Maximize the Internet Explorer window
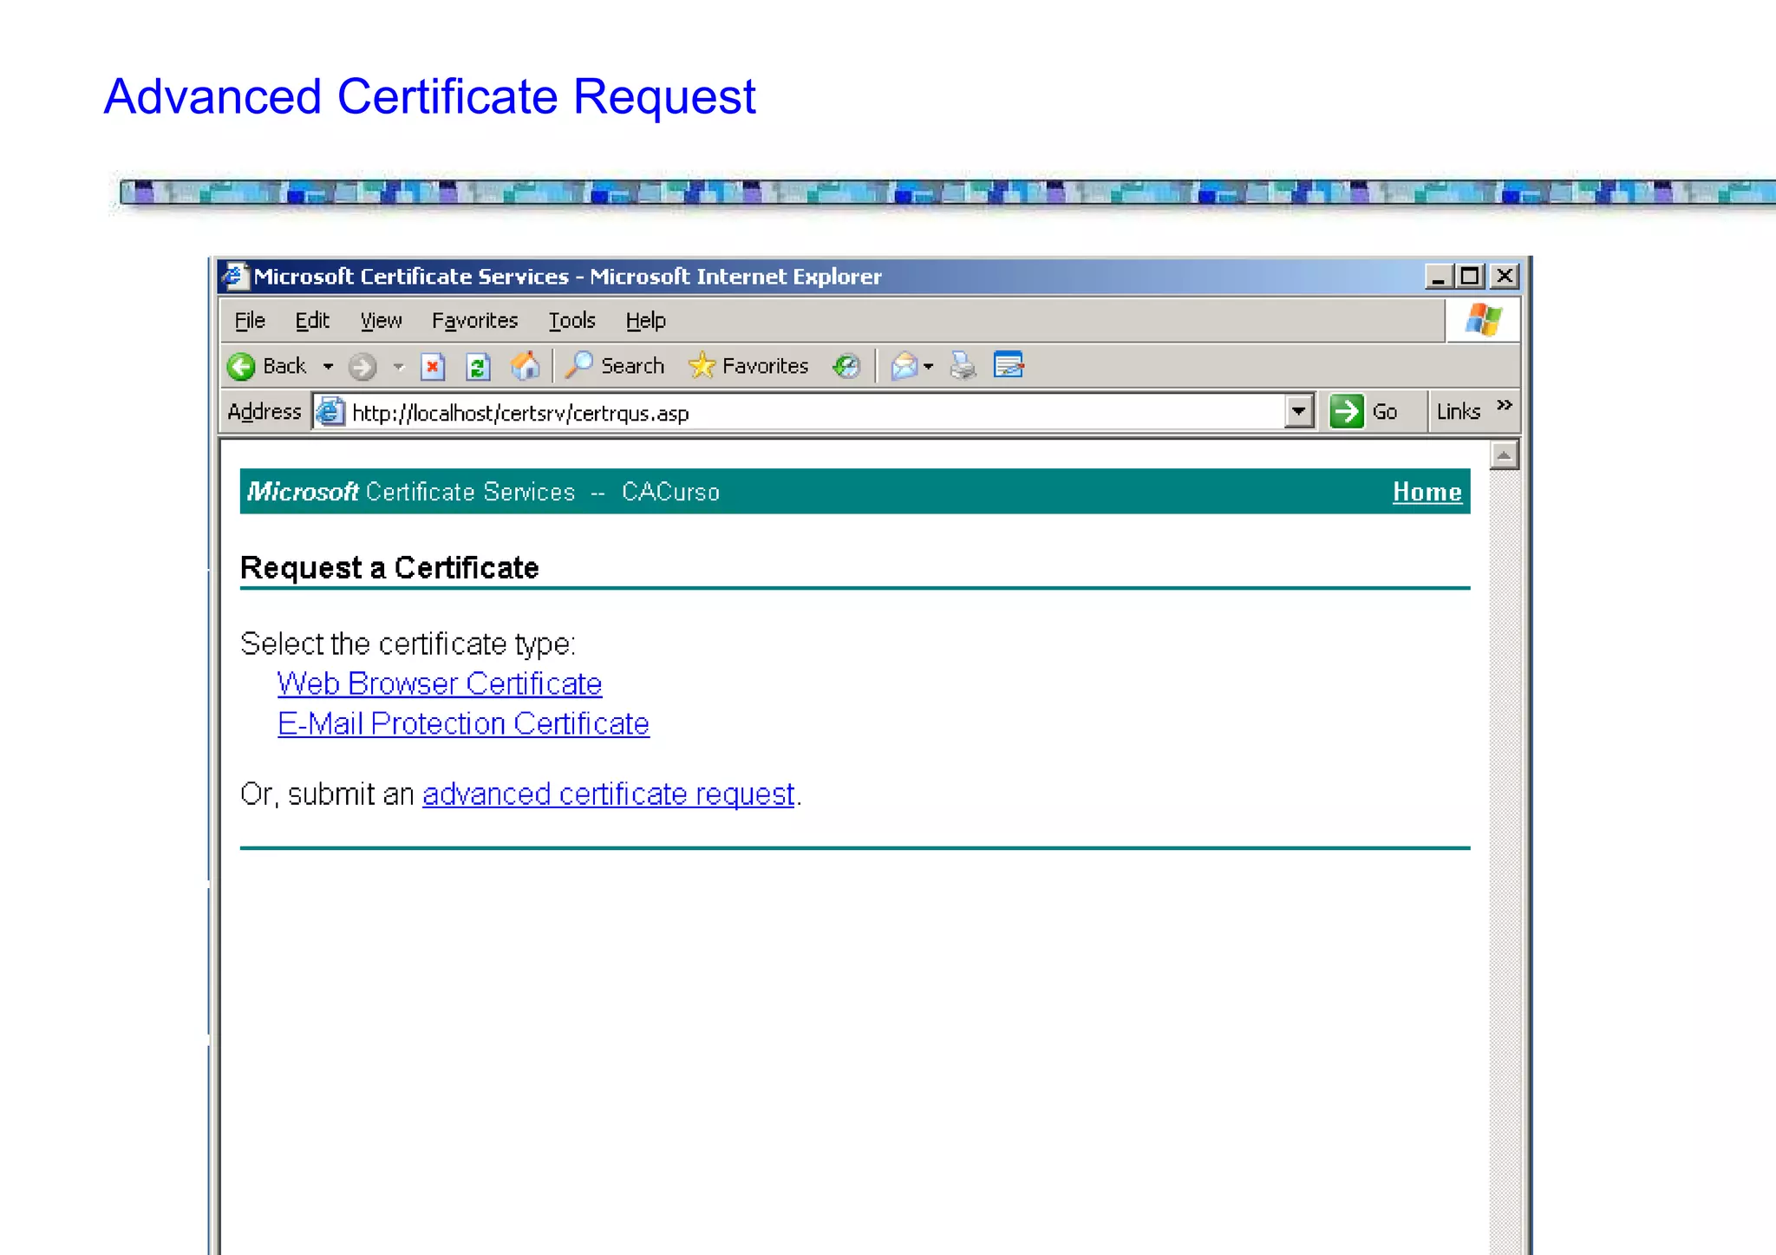This screenshot has height=1255, width=1776. click(1470, 277)
